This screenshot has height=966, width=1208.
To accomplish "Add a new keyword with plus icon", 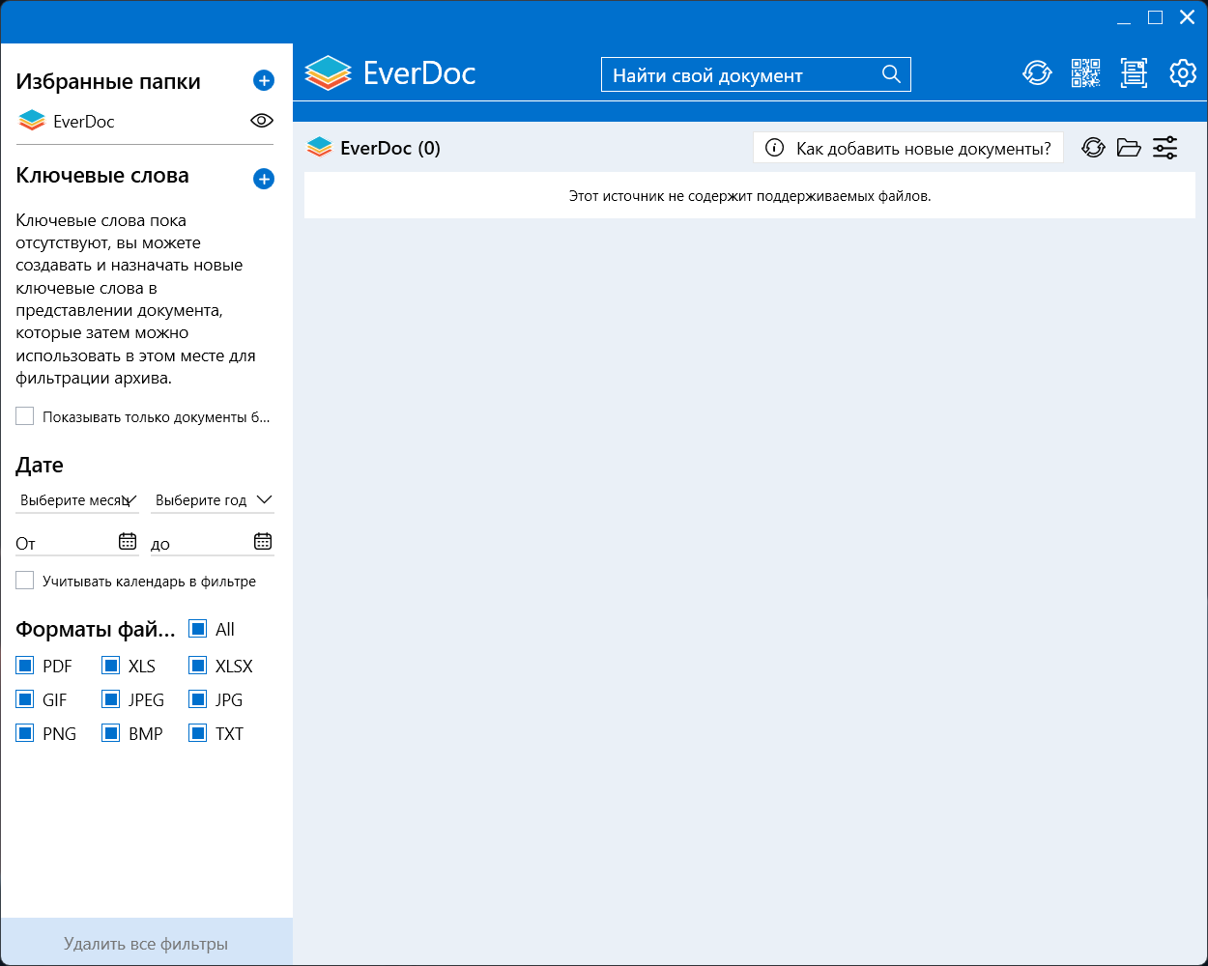I will [264, 179].
